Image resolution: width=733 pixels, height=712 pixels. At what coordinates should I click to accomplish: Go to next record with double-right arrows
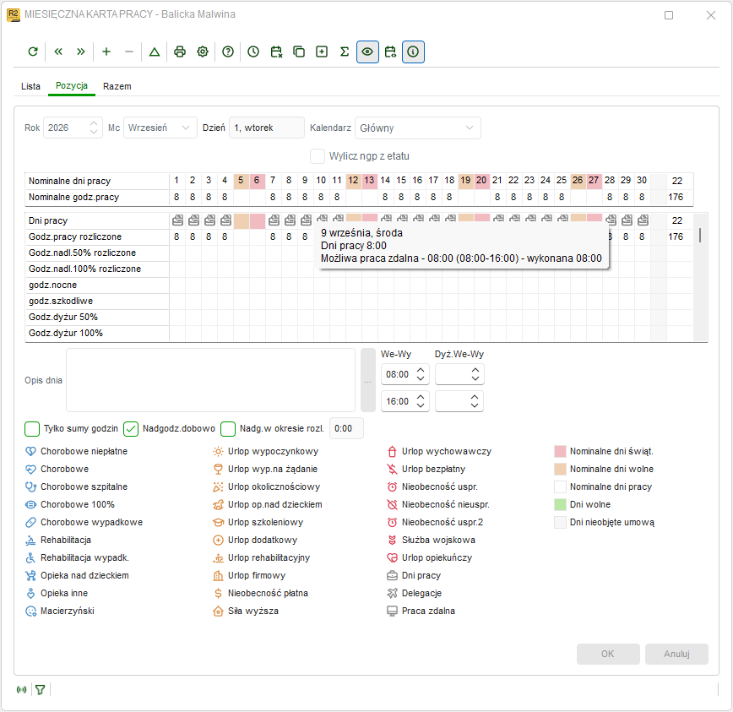81,52
